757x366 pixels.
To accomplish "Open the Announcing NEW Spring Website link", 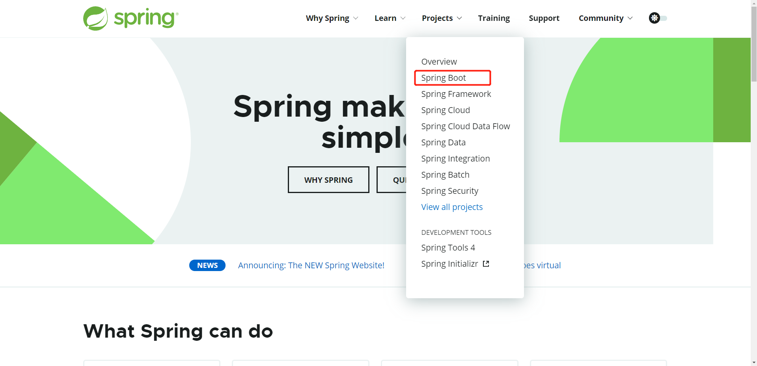I will (311, 266).
